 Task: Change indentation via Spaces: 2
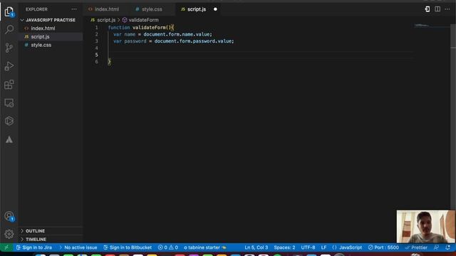coord(284,247)
